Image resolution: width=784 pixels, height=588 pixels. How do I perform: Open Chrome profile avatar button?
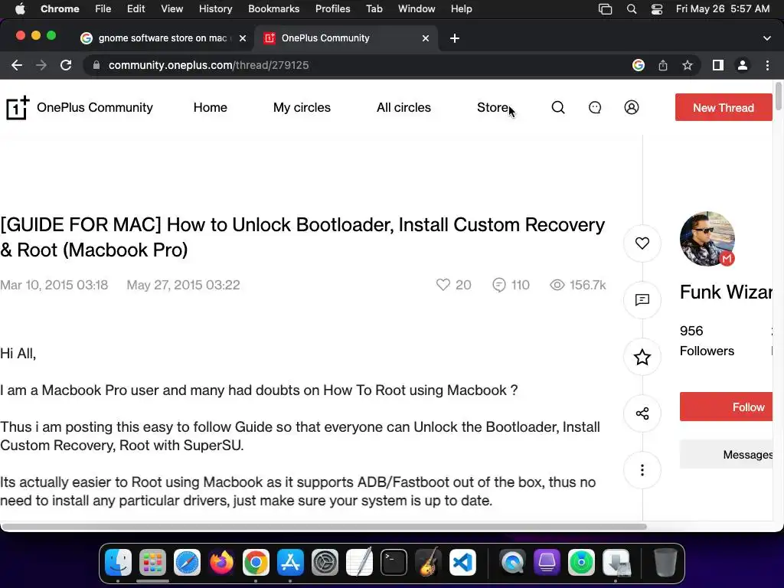(x=743, y=65)
